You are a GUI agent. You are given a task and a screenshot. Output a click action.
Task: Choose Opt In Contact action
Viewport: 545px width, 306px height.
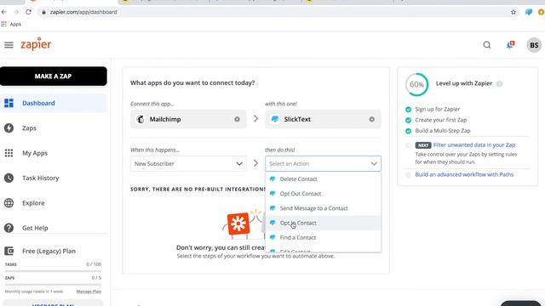coord(323,223)
